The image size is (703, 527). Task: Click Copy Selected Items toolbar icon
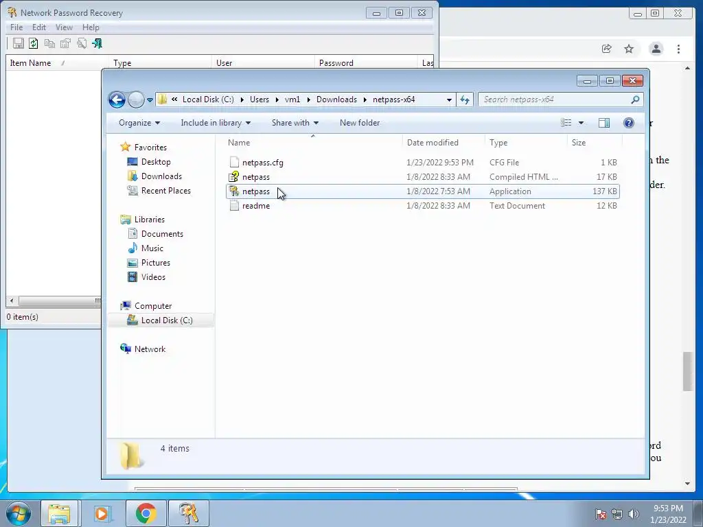click(49, 43)
